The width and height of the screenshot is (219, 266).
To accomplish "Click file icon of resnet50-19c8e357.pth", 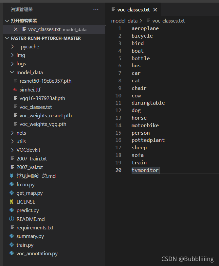I will 15,81.
